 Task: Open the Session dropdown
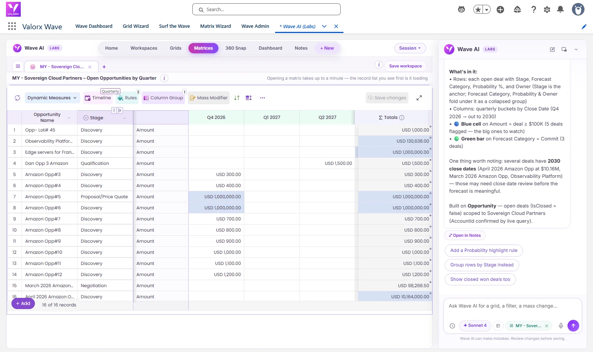pyautogui.click(x=410, y=48)
